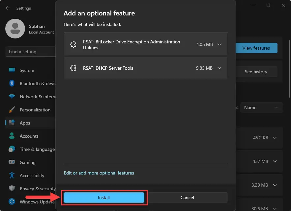Click the Bluetooth icon in the sidebar

[12, 83]
